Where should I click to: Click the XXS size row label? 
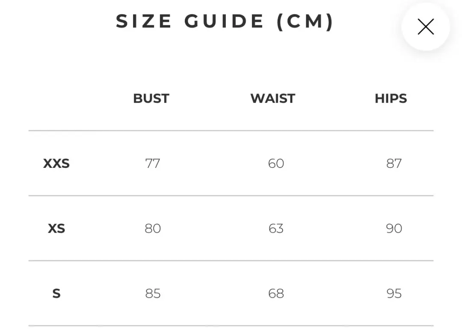56,164
